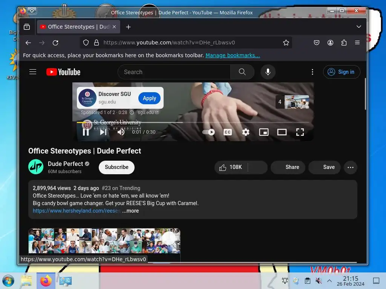Open ad info circle icon

pyautogui.click(x=132, y=112)
